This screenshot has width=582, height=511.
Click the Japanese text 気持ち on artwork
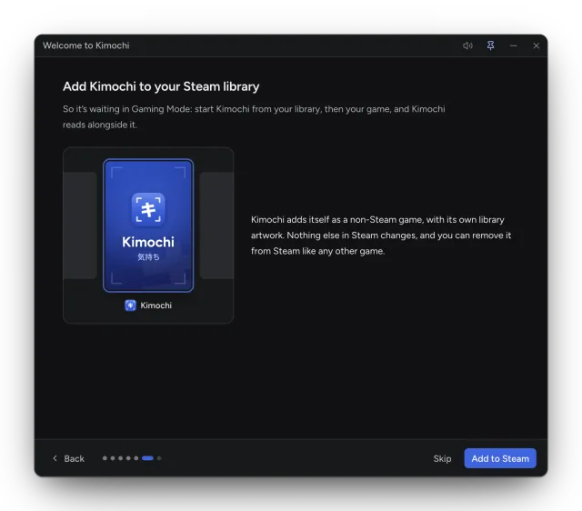click(x=148, y=256)
